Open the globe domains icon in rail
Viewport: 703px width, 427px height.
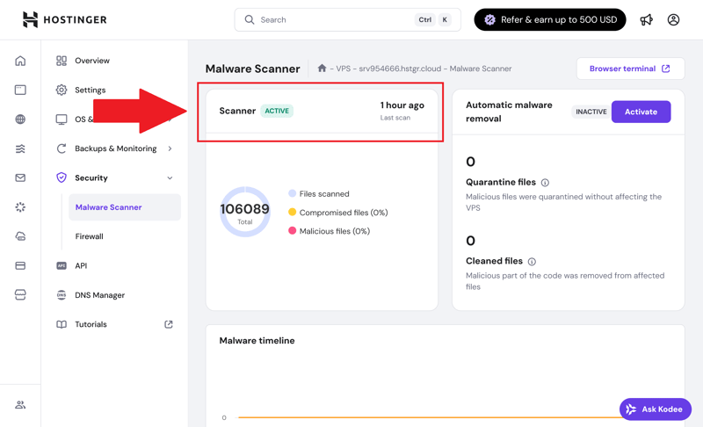[x=20, y=119]
